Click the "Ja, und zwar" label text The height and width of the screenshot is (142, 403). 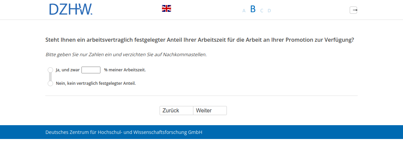(x=68, y=70)
